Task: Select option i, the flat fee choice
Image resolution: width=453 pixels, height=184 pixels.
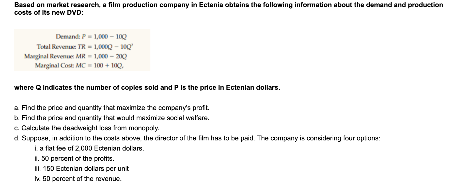Action: coord(89,149)
